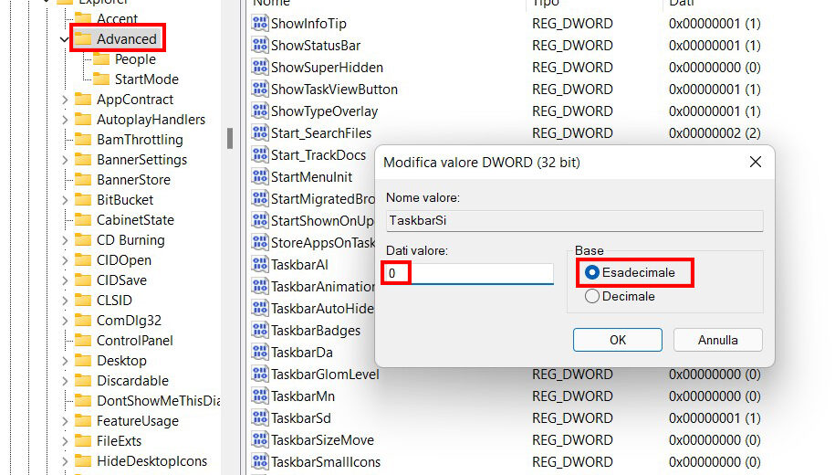Select the StartMigratedBro value name
This screenshot has height=475, width=835.
(x=323, y=199)
